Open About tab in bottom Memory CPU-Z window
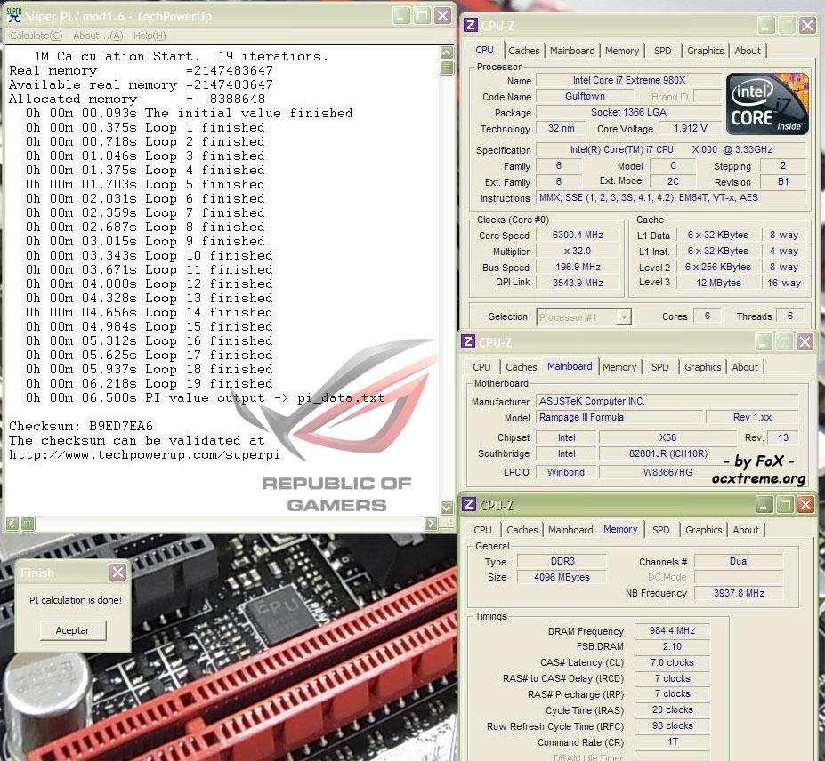Screen dimensions: 825x761 tap(746, 530)
